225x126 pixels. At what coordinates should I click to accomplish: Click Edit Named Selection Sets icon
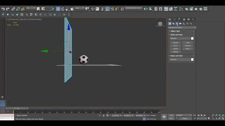122,9
